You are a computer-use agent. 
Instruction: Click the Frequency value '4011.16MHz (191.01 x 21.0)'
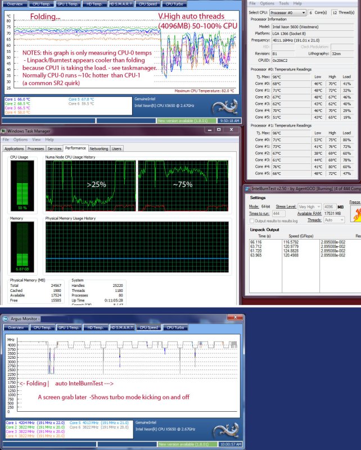pyautogui.click(x=313, y=40)
